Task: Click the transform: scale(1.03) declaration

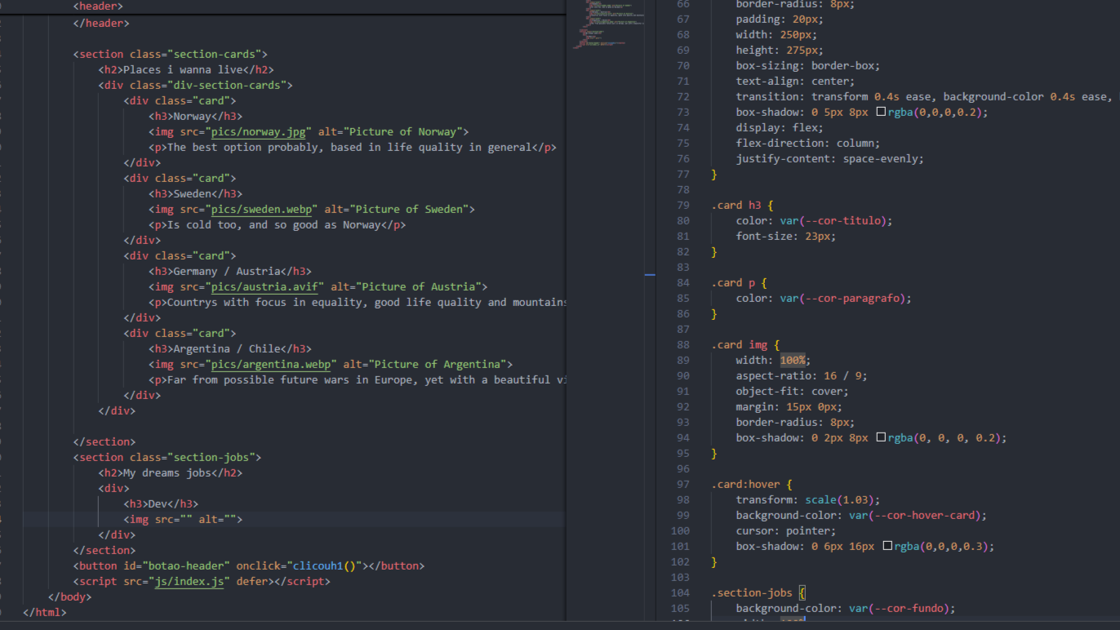Action: point(808,499)
